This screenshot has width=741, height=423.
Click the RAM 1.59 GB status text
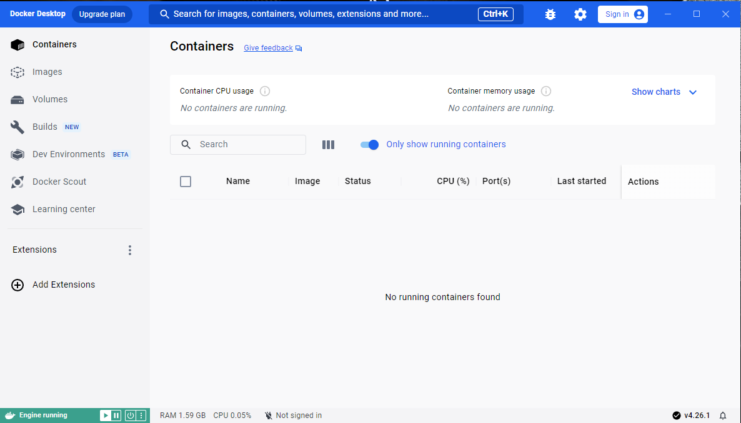(x=182, y=416)
